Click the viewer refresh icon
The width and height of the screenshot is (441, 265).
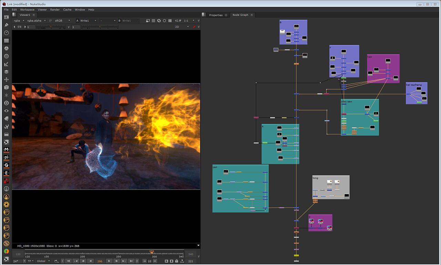click(x=159, y=21)
